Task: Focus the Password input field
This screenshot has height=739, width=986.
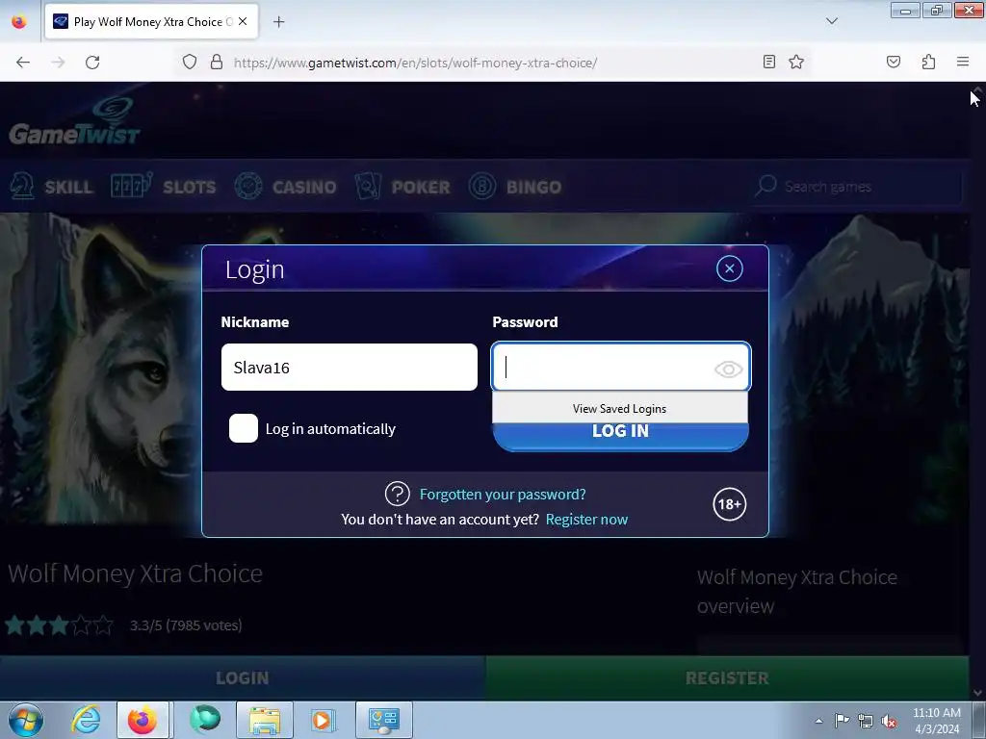Action: (x=621, y=367)
